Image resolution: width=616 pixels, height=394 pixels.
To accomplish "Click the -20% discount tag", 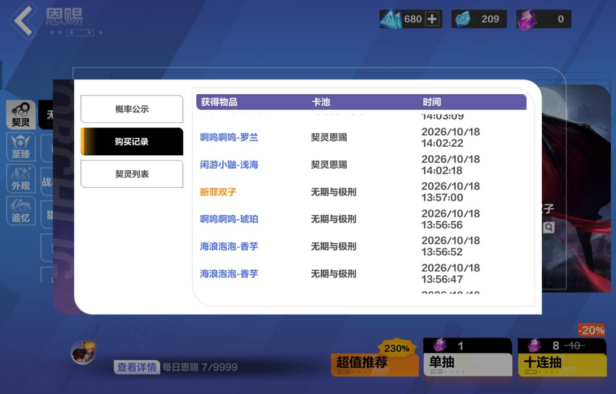I will click(x=591, y=330).
